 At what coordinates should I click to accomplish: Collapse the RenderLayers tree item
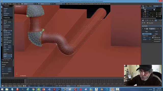pos(144,10)
